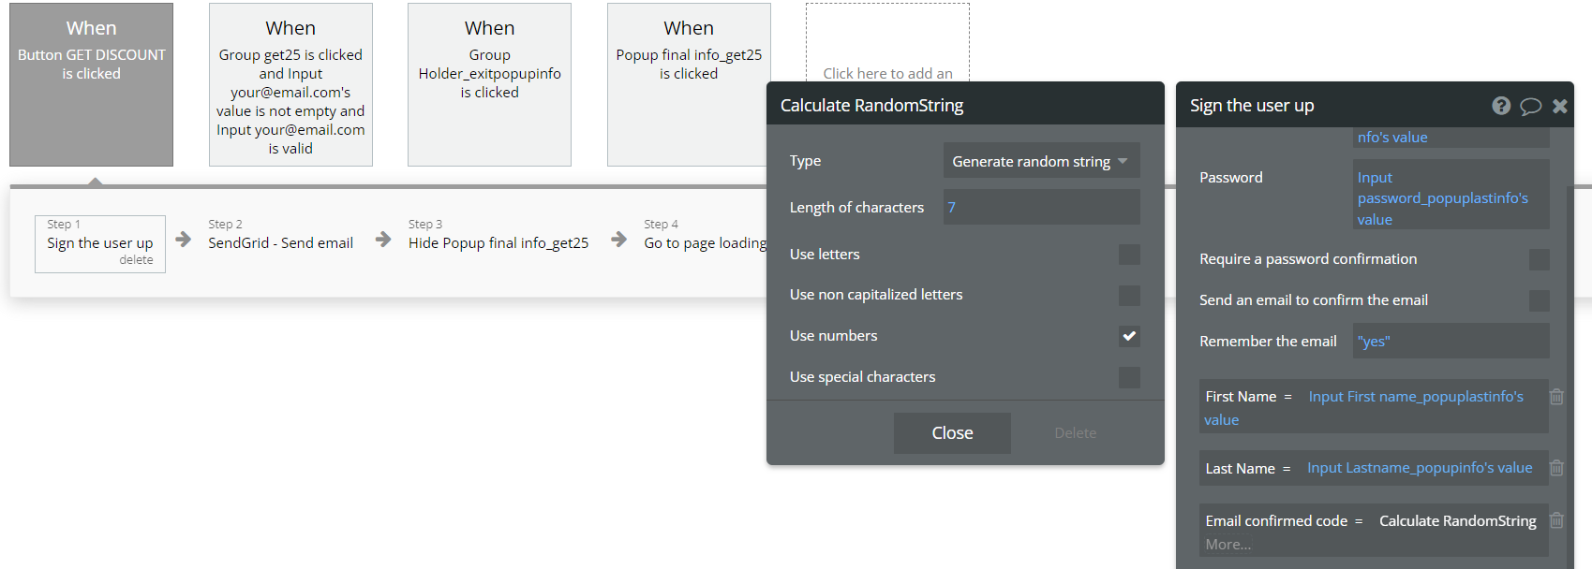Viewport: 1592px width, 569px height.
Task: Click the Remember the email "yes" field
Action: coord(1451,341)
